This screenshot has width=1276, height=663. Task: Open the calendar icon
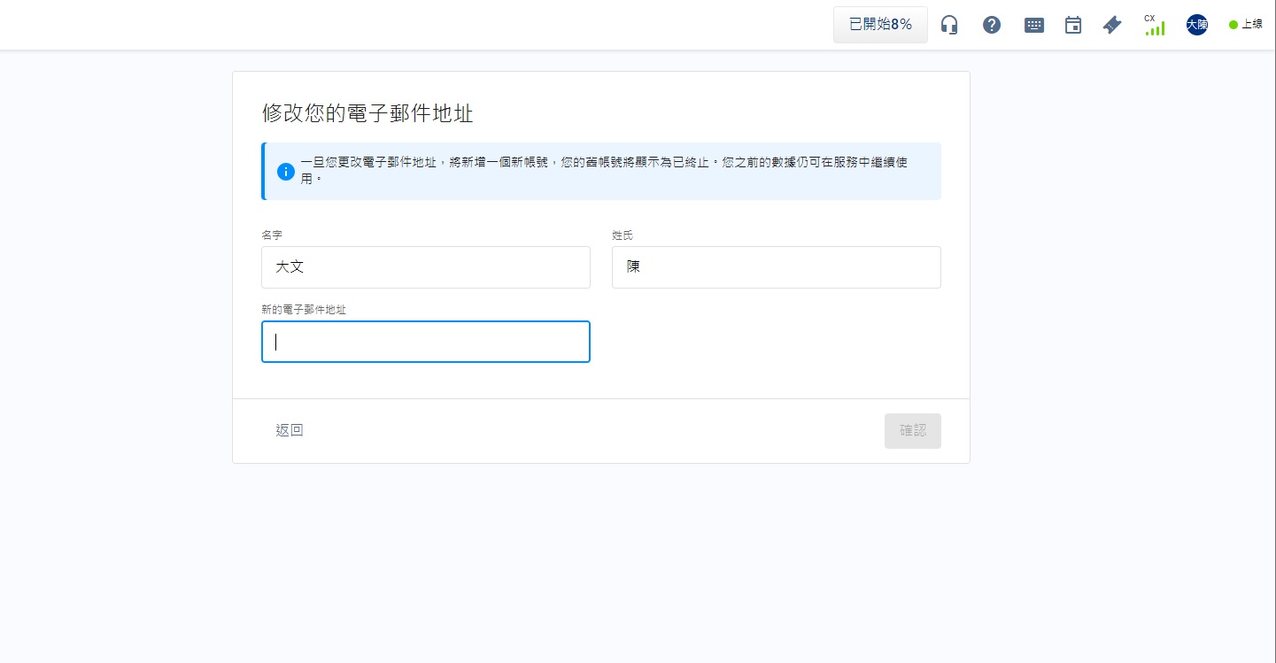tap(1073, 25)
